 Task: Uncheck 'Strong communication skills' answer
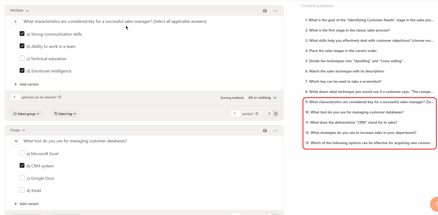[22, 34]
